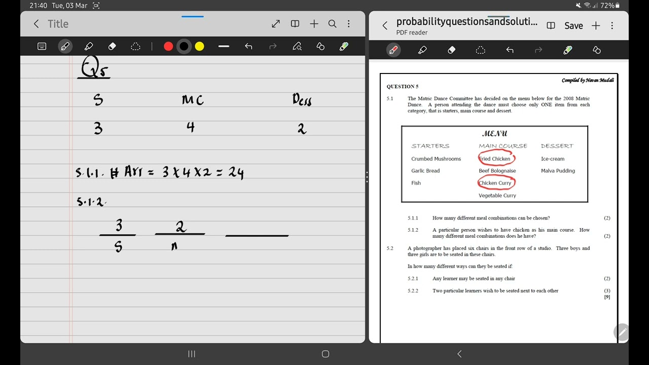Switch to keyboard text input
Image resolution: width=649 pixels, height=365 pixels.
42,46
